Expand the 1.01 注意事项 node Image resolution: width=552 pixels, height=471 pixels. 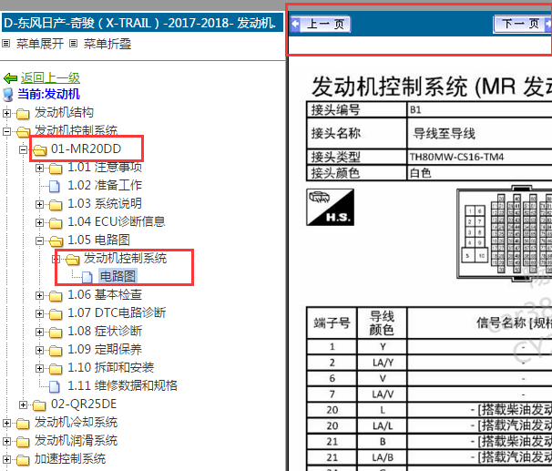coord(40,169)
